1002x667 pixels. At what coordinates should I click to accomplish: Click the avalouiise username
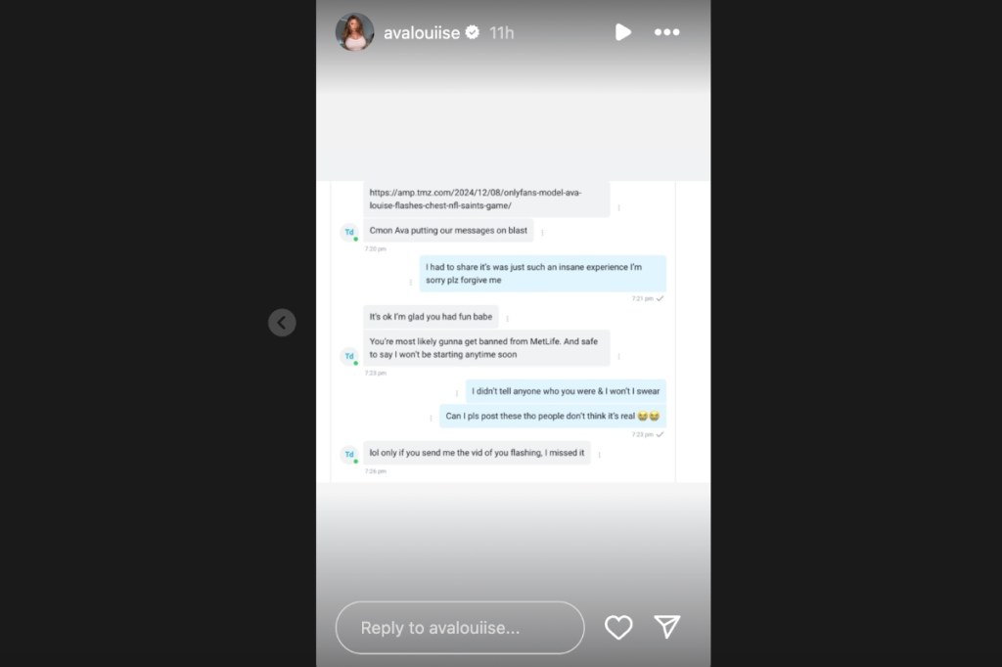pyautogui.click(x=421, y=32)
